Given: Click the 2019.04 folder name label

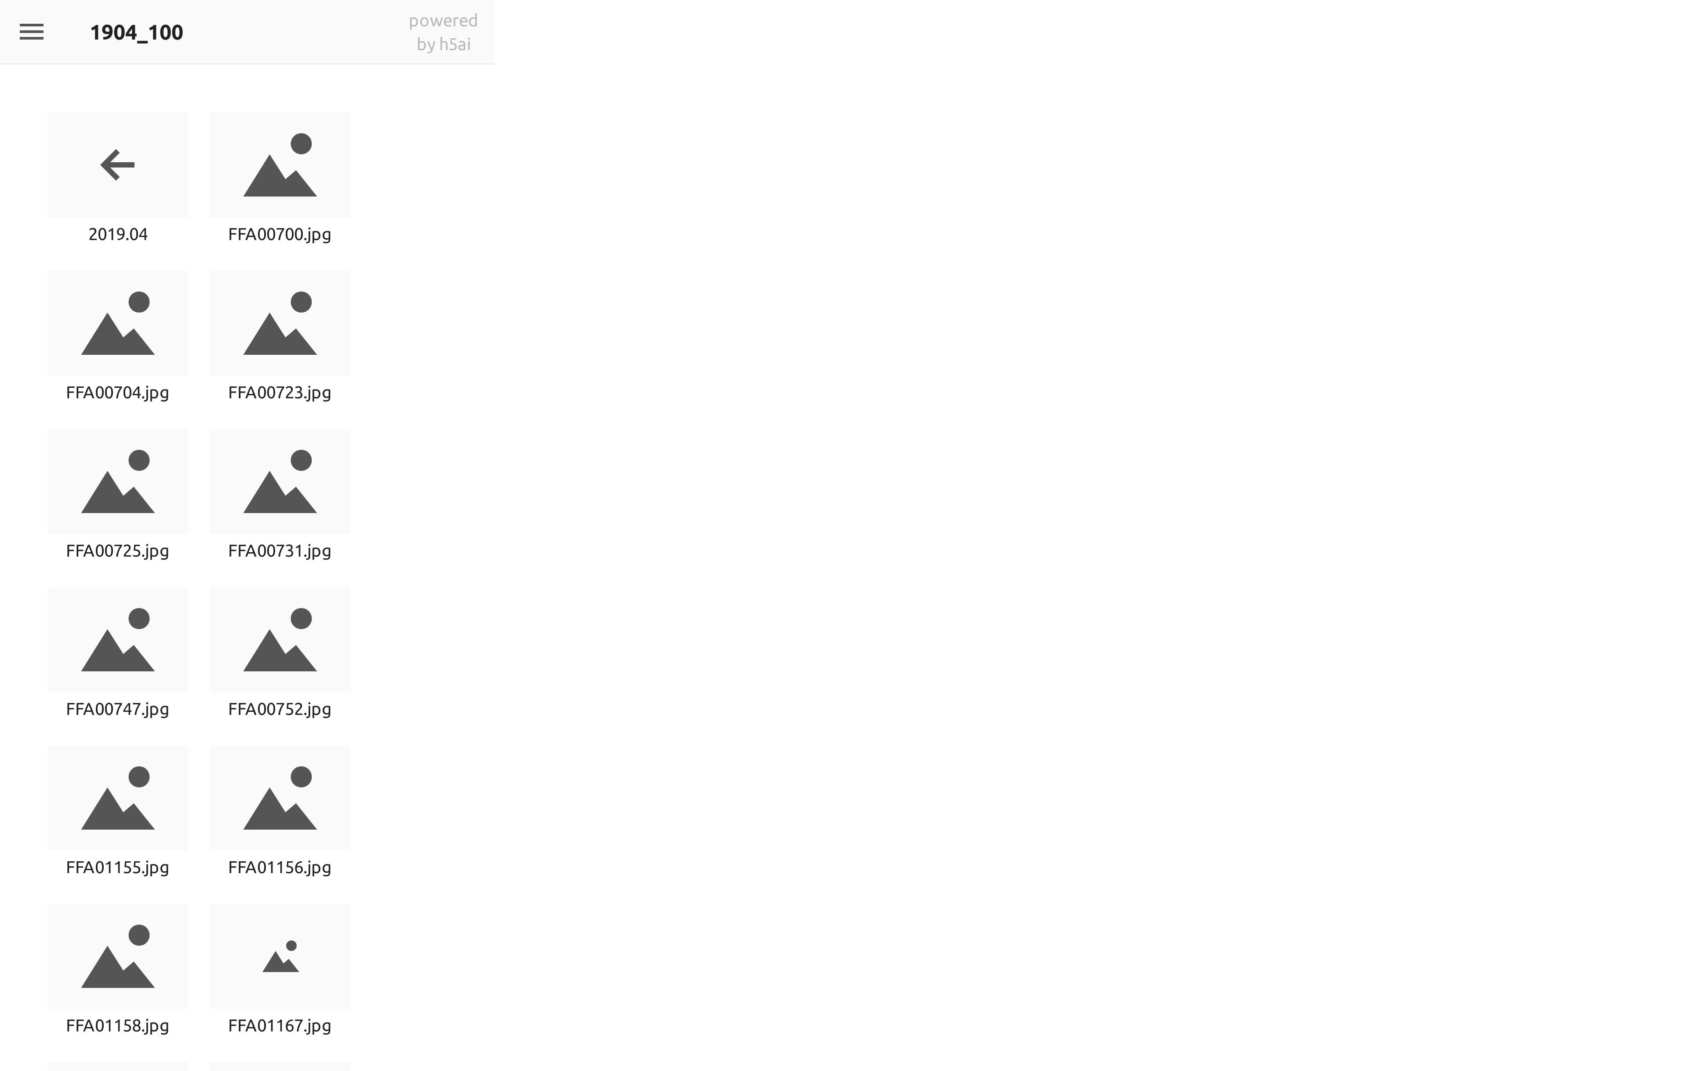Looking at the screenshot, I should 117,234.
